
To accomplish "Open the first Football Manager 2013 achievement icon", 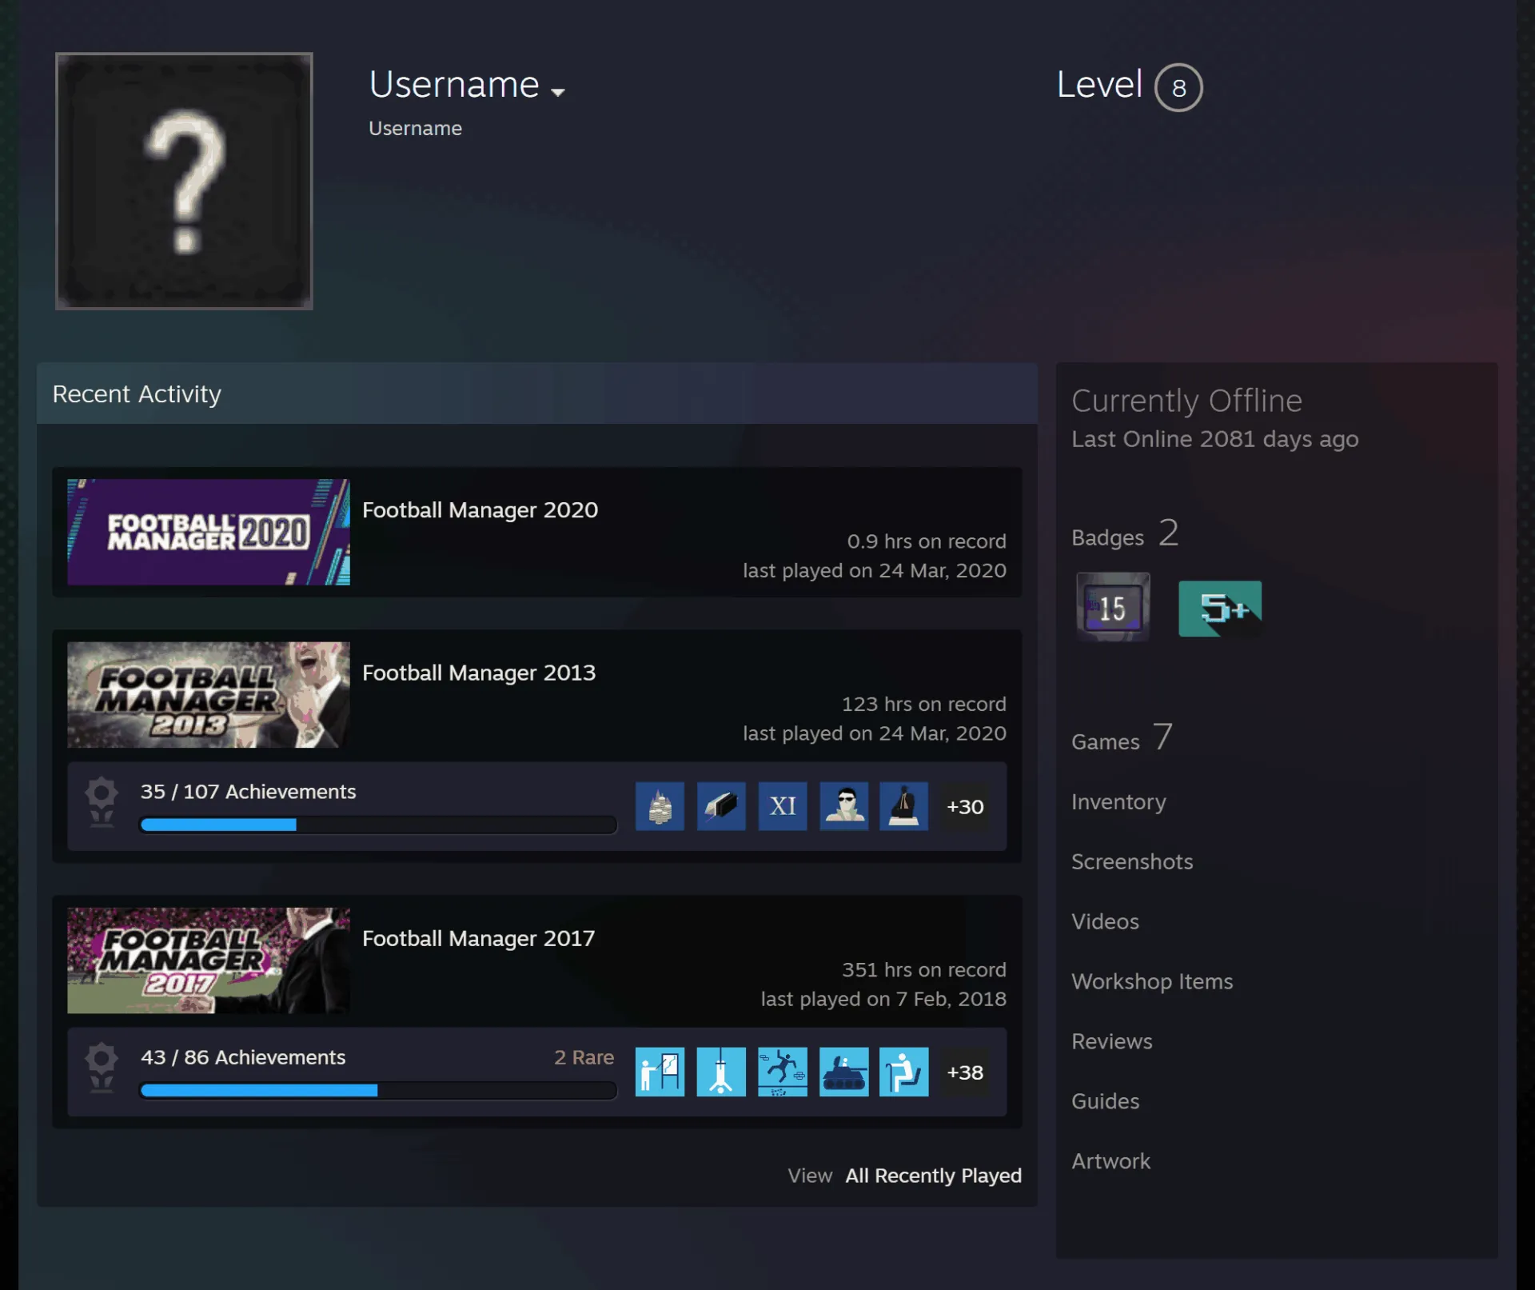I will 660,806.
